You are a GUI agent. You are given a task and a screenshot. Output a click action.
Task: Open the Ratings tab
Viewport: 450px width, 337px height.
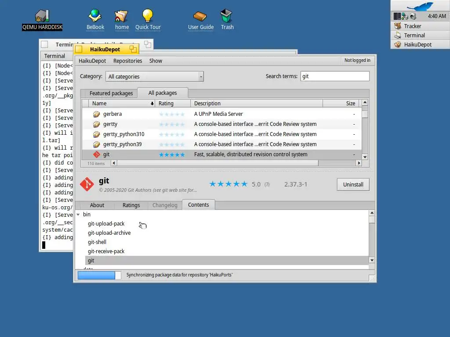pyautogui.click(x=131, y=205)
